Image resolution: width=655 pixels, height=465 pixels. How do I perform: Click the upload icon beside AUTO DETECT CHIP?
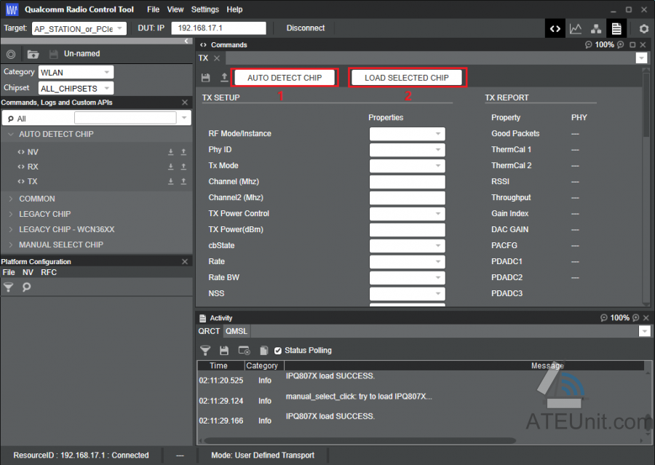click(x=224, y=77)
